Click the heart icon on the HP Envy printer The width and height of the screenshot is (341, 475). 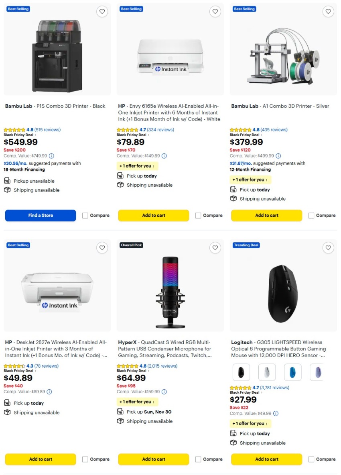(x=215, y=12)
